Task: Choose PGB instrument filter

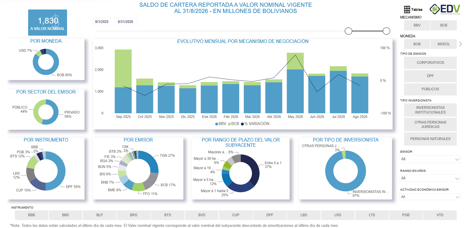Action: pyautogui.click(x=406, y=215)
